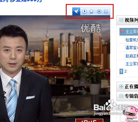This screenshot has height=122, width=138.
Task: Open the 检查机 video link
Action: click(132, 40)
